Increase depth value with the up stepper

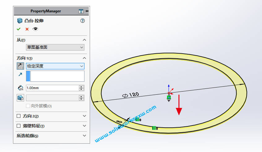pos(81,87)
